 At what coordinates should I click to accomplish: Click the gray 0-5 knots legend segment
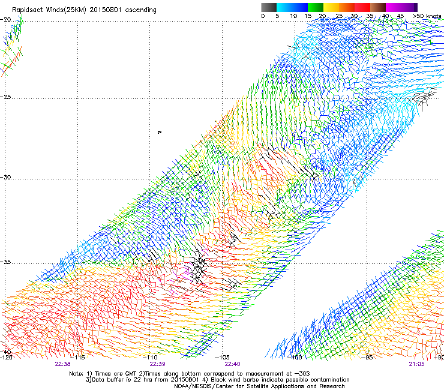click(x=269, y=7)
